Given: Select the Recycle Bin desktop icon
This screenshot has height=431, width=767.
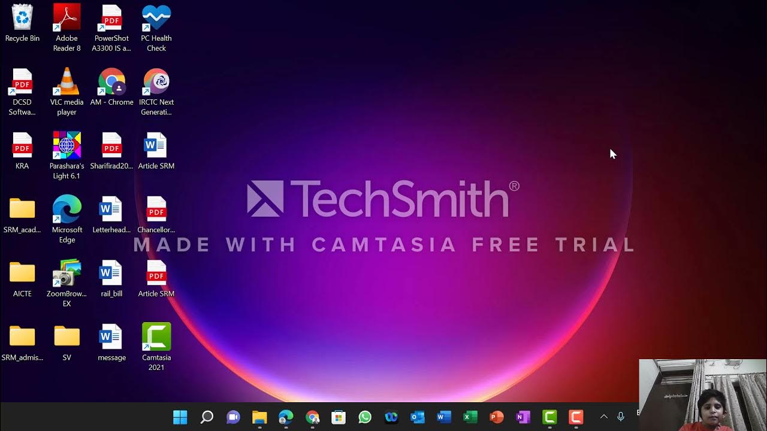Looking at the screenshot, I should [22, 24].
